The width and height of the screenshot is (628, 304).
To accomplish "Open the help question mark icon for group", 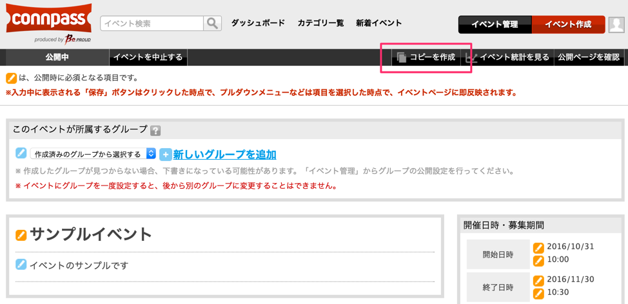I will coord(155,130).
